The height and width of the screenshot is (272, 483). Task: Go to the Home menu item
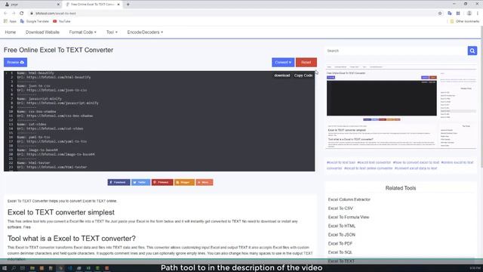click(10, 32)
